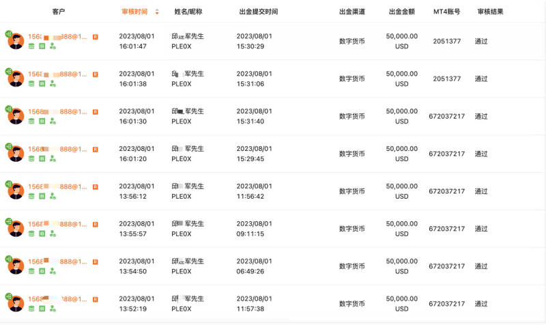
Task: Click IB icon in row reviewed 16:01:47
Action: 42,46
